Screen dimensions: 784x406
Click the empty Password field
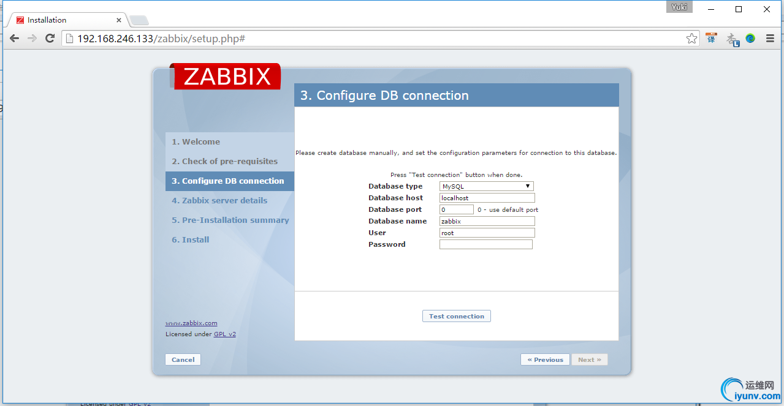[x=486, y=244]
